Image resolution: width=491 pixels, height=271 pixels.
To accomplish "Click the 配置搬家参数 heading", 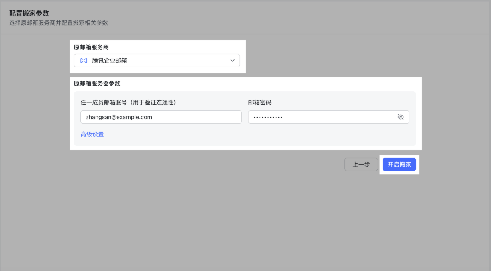I will (29, 14).
